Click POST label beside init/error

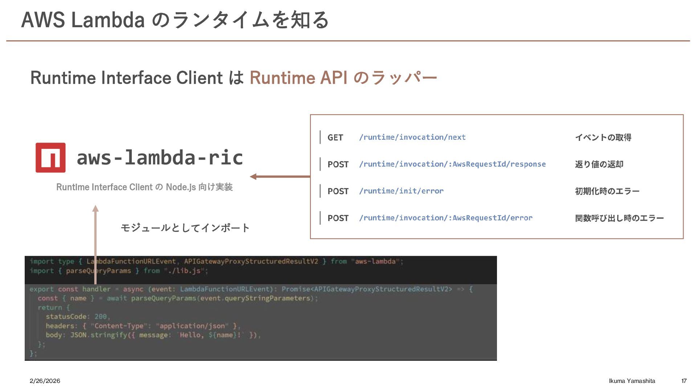coord(338,191)
